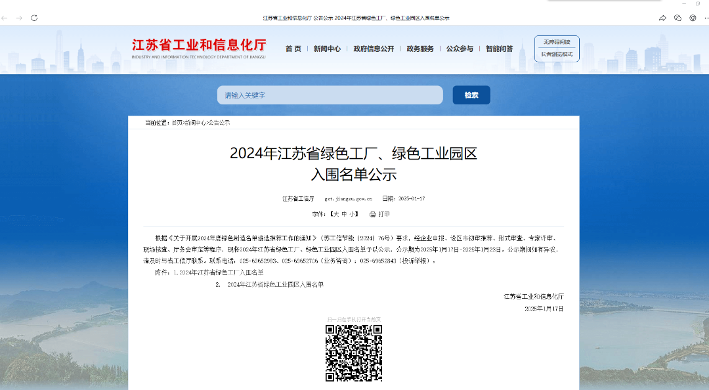Click the browser back arrow
709x390 pixels.
5,18
